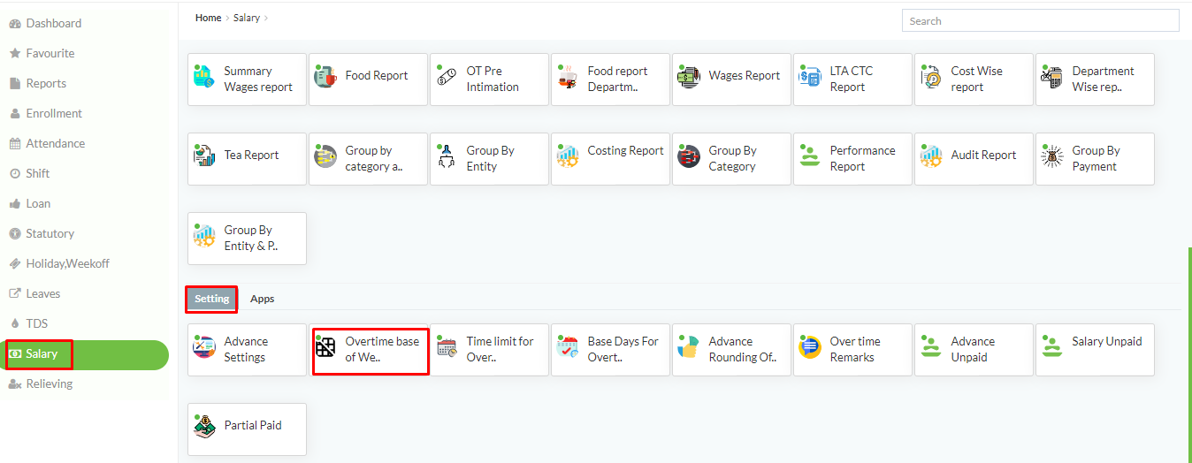Select the active Salary sidebar item
The height and width of the screenshot is (463, 1192).
(x=84, y=354)
